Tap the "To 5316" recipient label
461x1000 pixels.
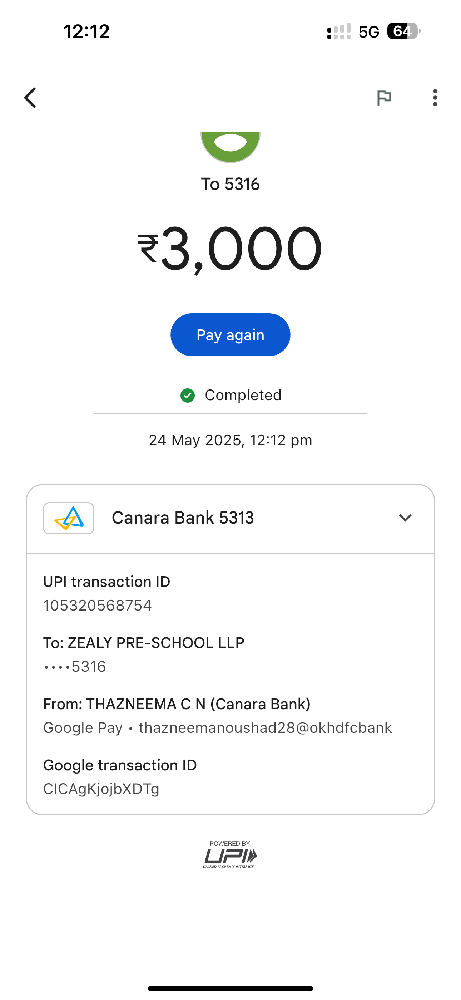tap(230, 184)
